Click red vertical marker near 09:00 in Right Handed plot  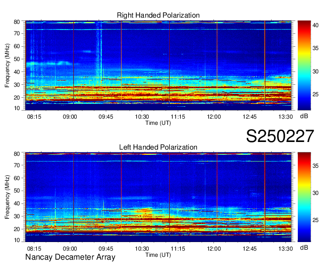coord(73,62)
